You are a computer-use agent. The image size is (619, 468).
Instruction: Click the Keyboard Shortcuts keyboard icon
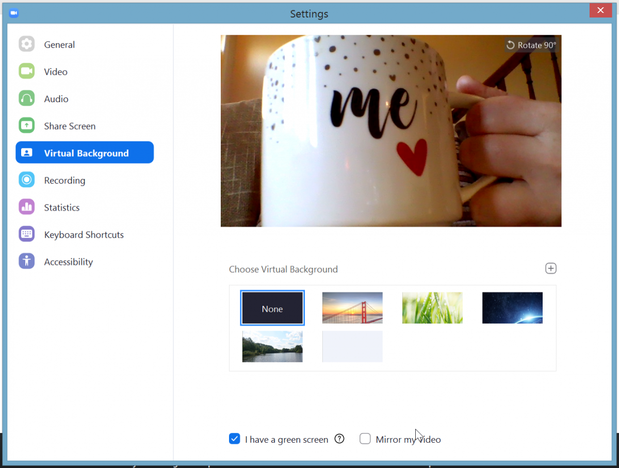(x=27, y=234)
